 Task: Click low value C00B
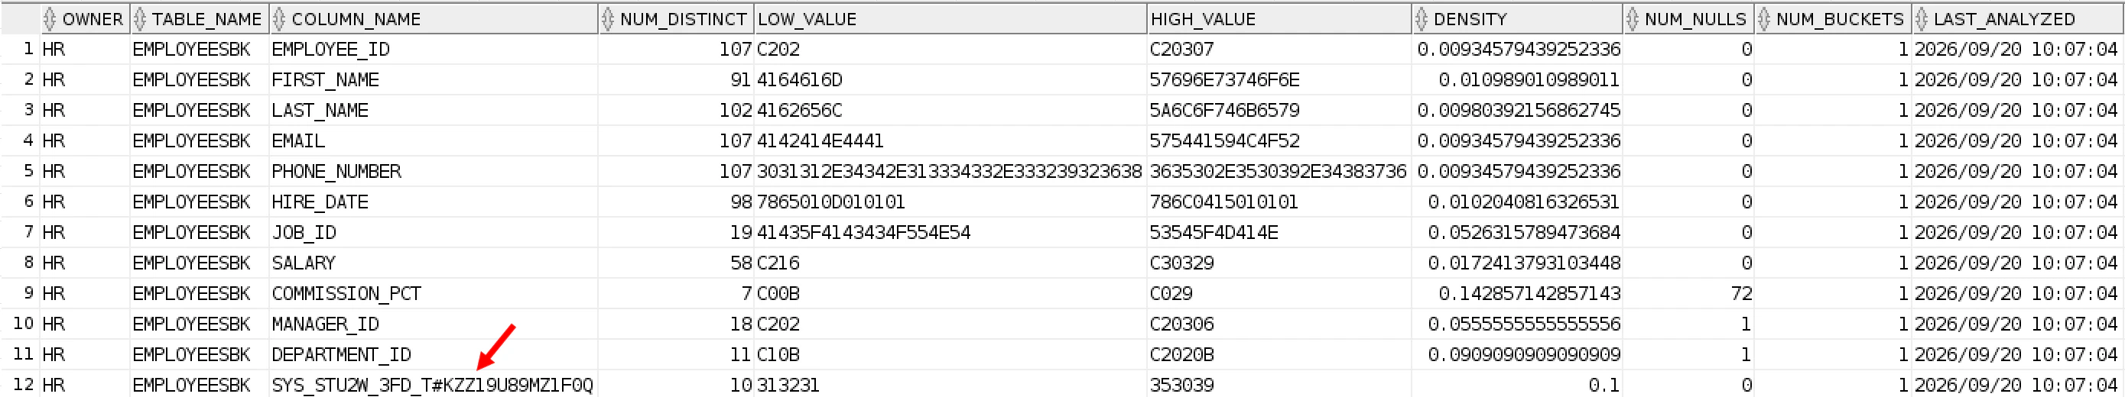coord(778,293)
